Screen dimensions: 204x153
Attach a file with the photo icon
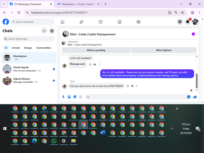pos(69,97)
